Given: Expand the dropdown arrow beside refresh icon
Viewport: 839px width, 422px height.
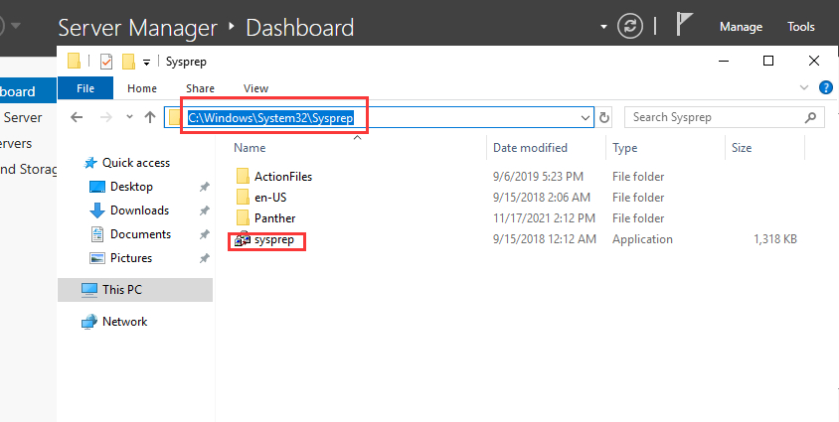Looking at the screenshot, I should (603, 27).
